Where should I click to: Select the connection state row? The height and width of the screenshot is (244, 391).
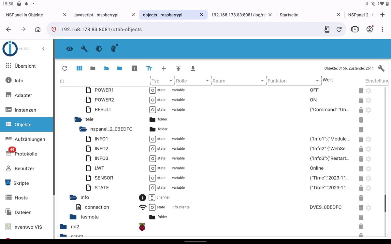coord(222,207)
